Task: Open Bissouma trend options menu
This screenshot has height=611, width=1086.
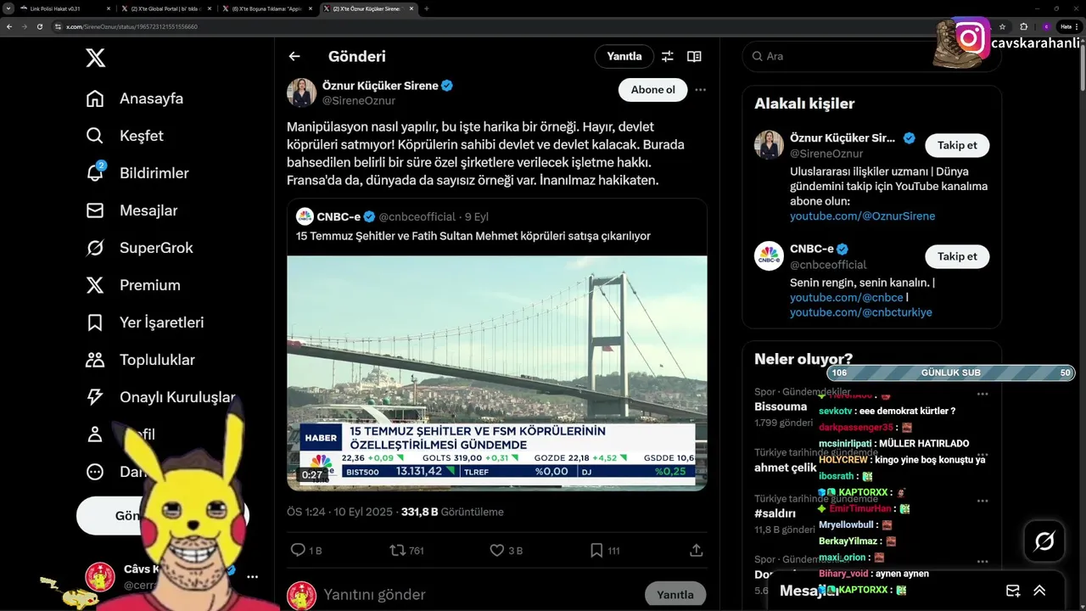Action: (x=982, y=394)
